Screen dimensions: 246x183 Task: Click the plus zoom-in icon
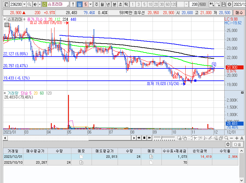coord(237,138)
